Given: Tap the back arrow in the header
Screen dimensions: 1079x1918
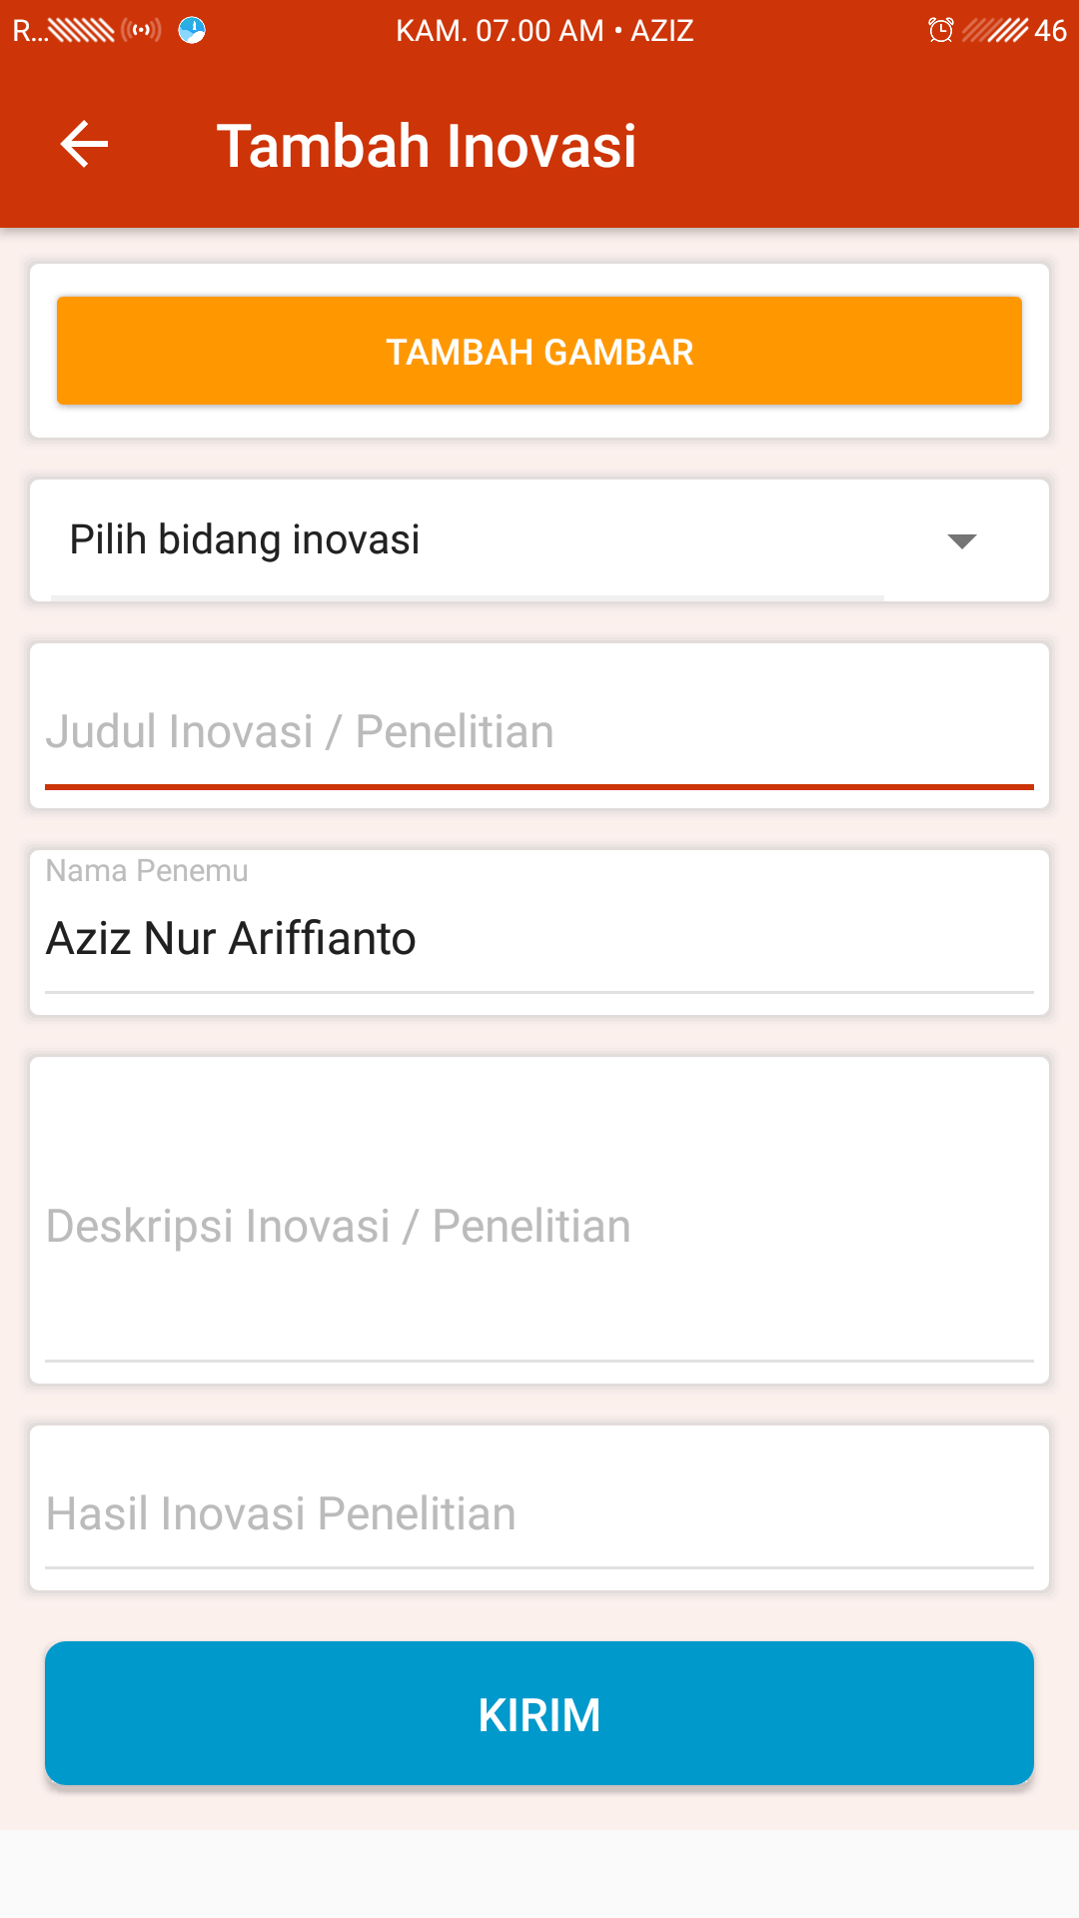Looking at the screenshot, I should tap(84, 145).
